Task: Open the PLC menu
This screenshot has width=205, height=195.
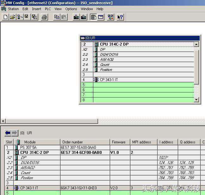Action: 48,9
